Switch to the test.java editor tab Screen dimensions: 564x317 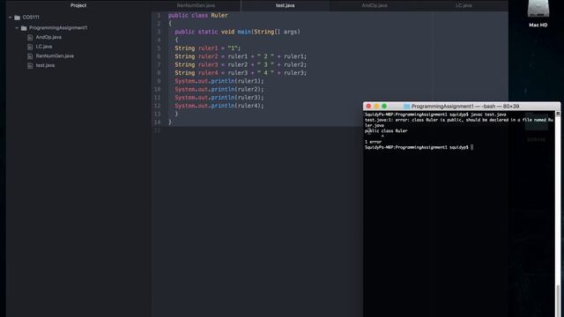click(285, 5)
